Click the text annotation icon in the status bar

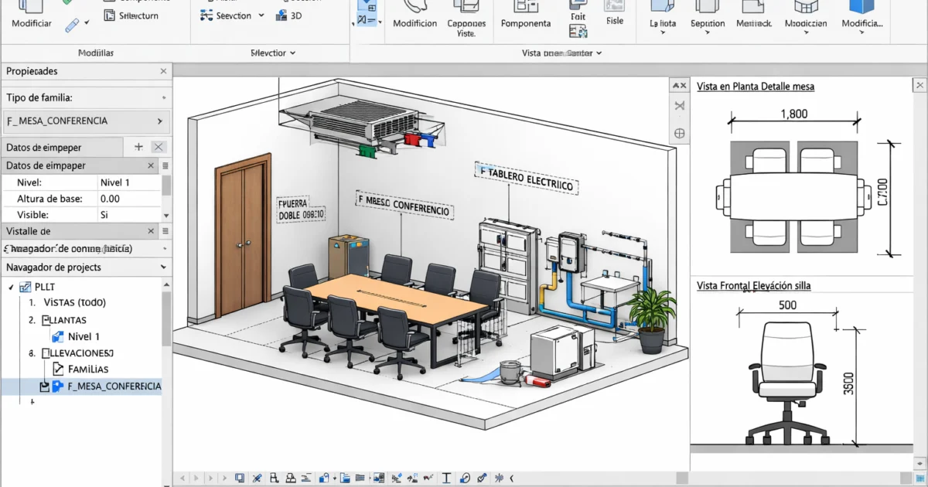pos(446,478)
